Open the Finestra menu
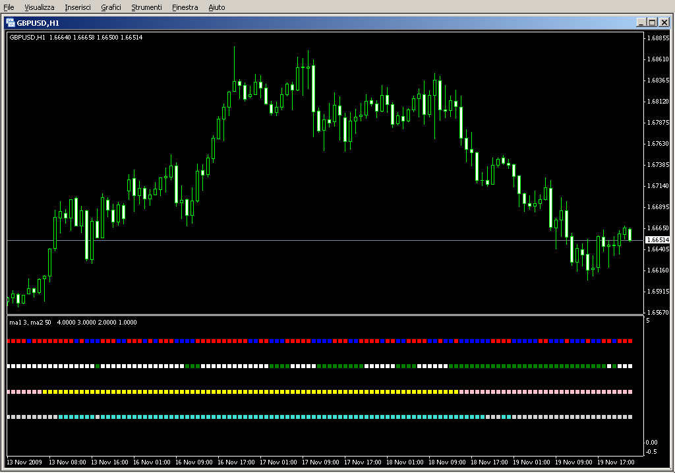 [x=185, y=7]
